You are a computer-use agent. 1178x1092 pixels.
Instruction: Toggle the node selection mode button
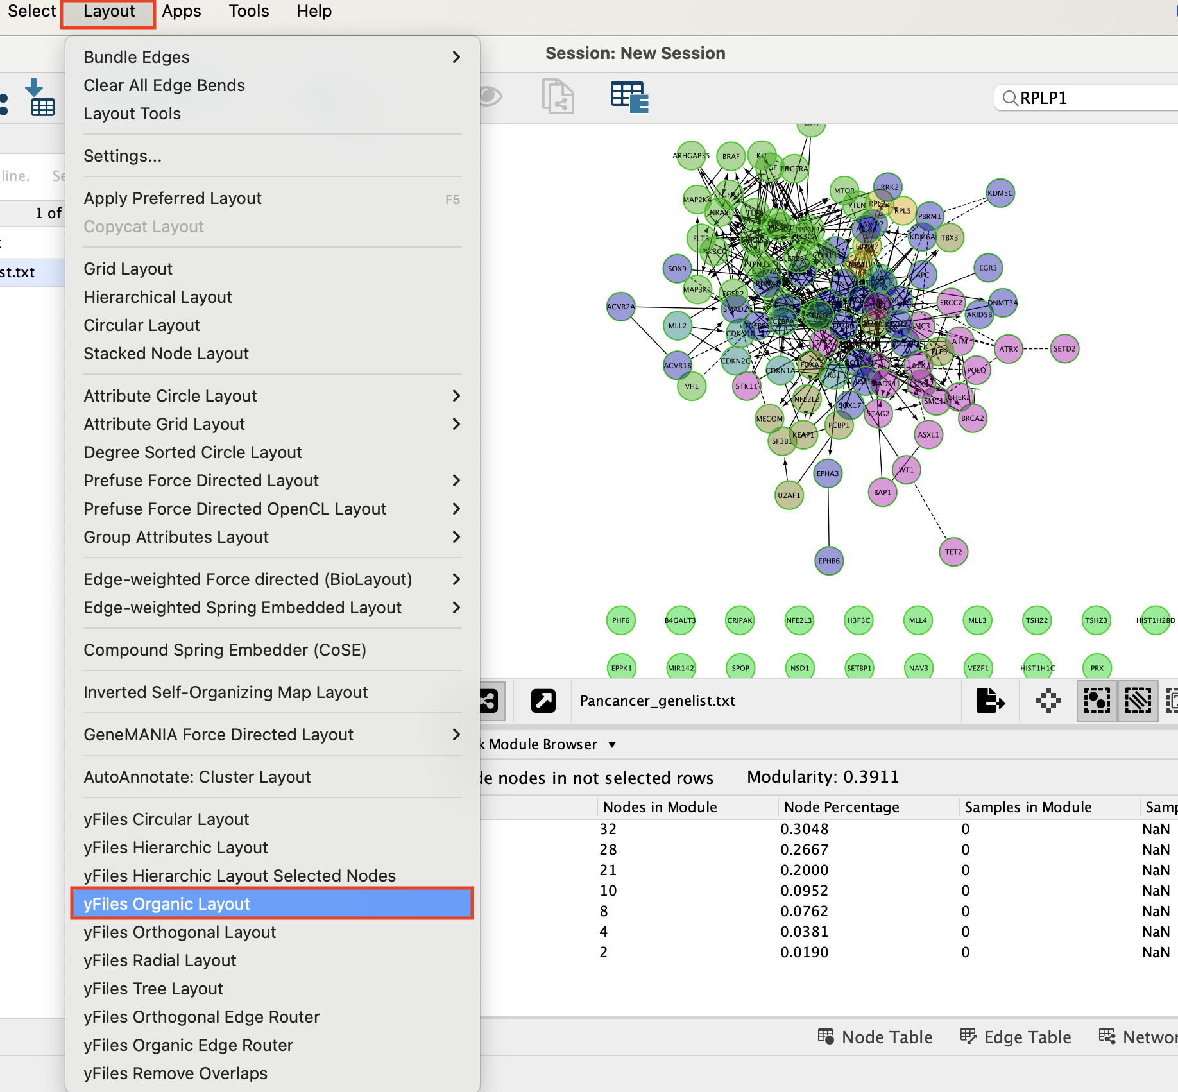click(x=1097, y=701)
